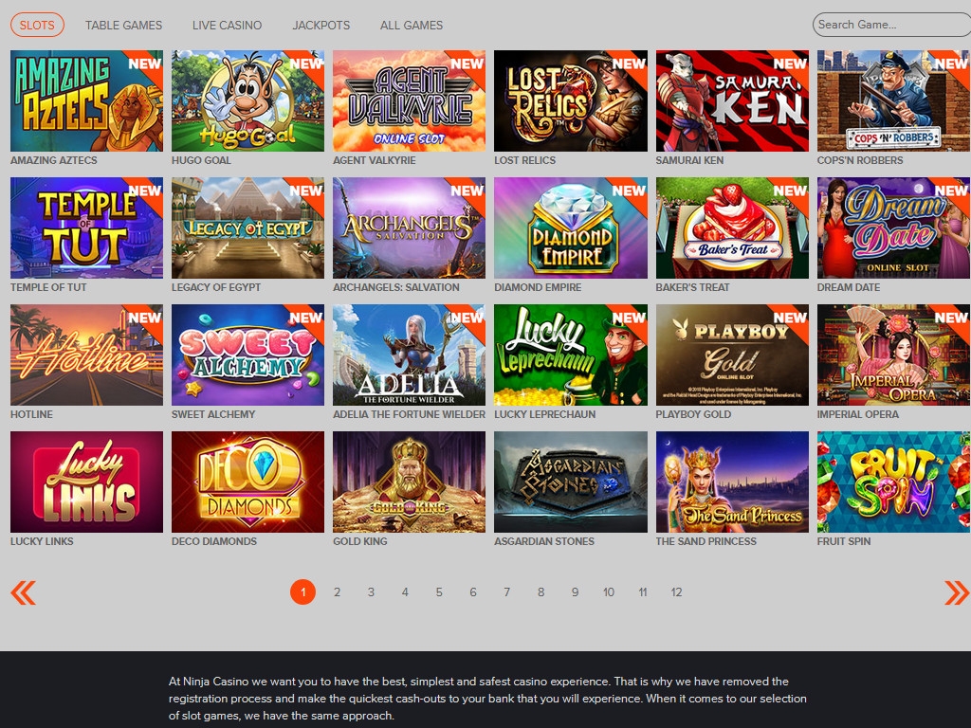The height and width of the screenshot is (728, 971).
Task: Switch to the Table Games tab
Action: (x=124, y=26)
